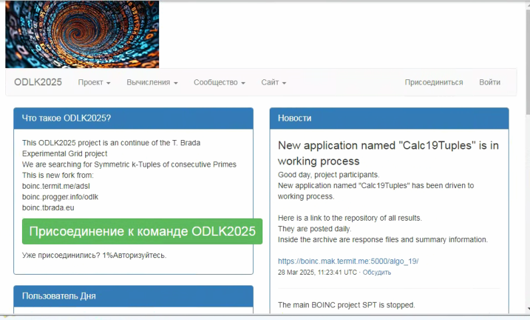Click the spiral numbers banner image
The image size is (530, 320).
click(82, 34)
